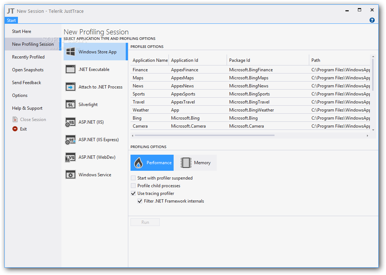Click the Memory chip icon
The image size is (386, 275).
186,163
